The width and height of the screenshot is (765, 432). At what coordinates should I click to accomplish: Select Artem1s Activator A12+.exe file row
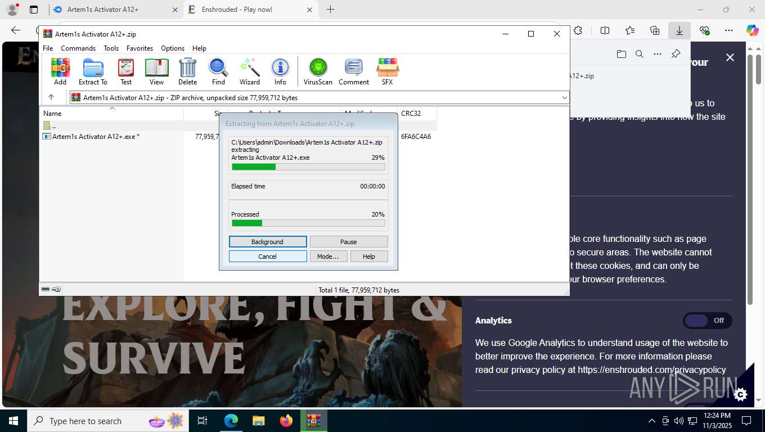coord(238,137)
